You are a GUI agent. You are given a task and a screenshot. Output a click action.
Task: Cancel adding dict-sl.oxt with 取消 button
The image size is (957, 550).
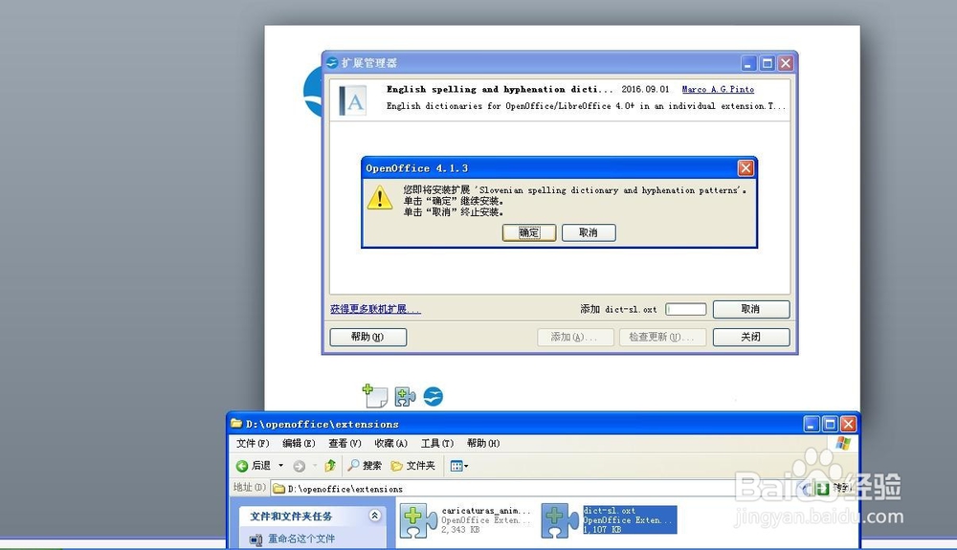tap(750, 309)
